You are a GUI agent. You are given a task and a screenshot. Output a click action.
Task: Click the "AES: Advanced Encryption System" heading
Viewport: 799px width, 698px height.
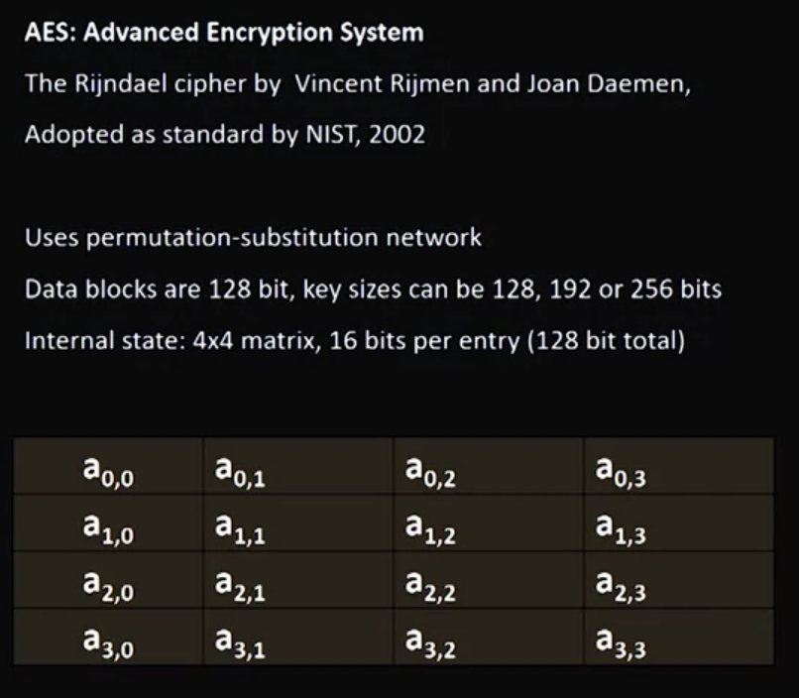(224, 33)
